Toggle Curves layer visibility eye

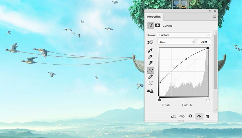pos(199,116)
